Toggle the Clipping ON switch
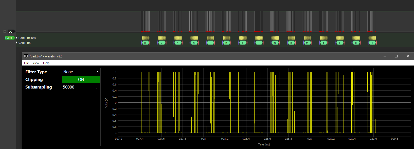This screenshot has width=414, height=149. (x=81, y=79)
